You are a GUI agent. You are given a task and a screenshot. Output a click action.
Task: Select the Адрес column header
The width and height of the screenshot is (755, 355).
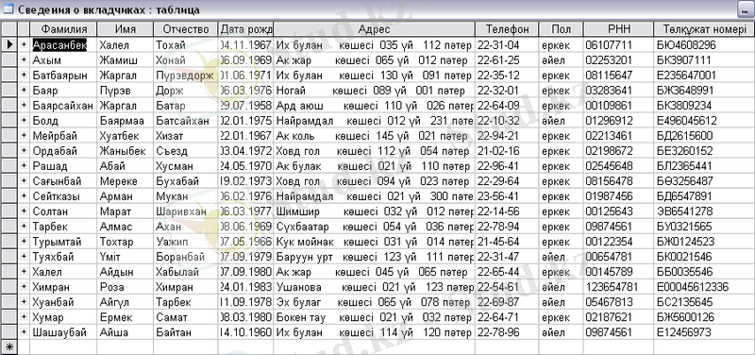374,29
